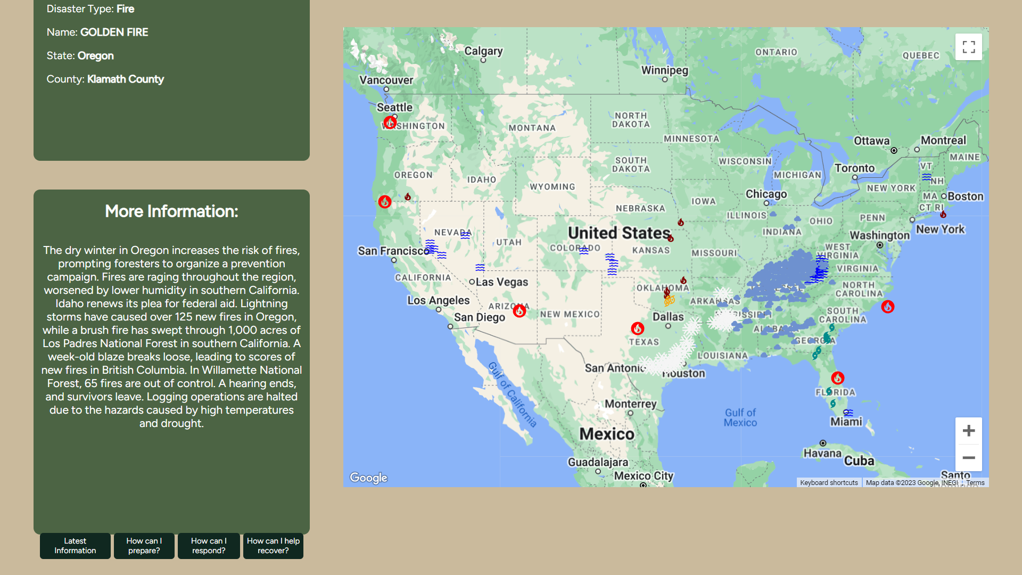
Task: Zoom in on the map
Action: pyautogui.click(x=968, y=431)
